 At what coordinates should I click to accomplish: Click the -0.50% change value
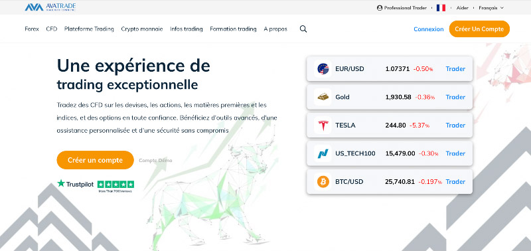coord(423,69)
